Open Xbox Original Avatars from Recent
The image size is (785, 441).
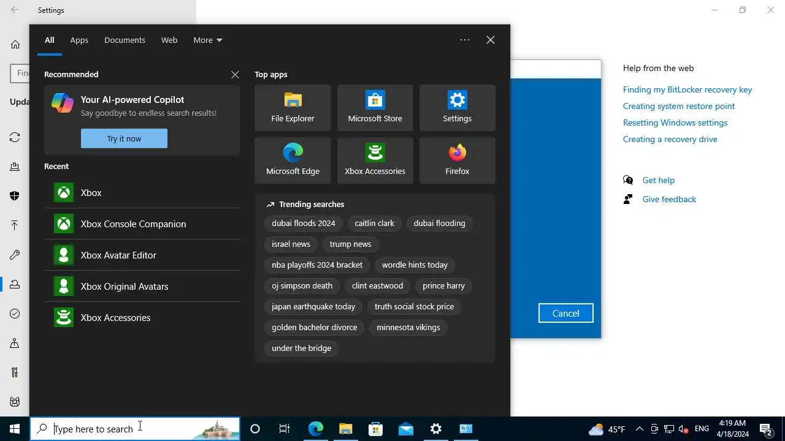pos(142,286)
